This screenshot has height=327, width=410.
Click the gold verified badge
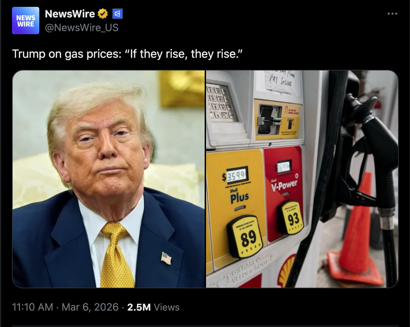point(103,14)
